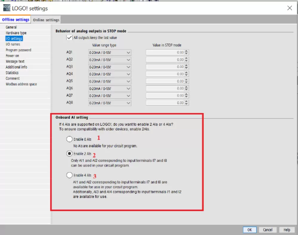Screen dimensions: 298x235
Task: Click the AQ3 STOP mode value field
Action: [x=165, y=67]
